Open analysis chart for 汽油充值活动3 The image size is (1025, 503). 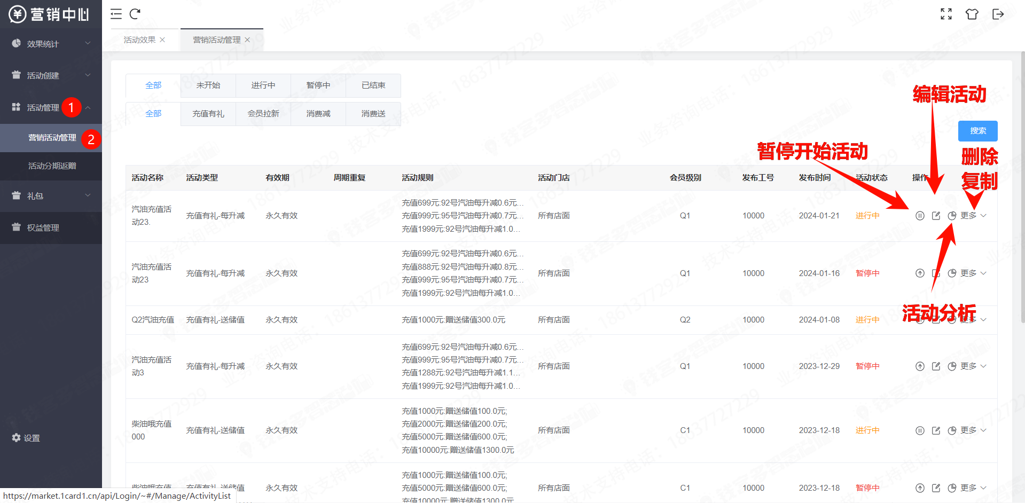pos(952,366)
